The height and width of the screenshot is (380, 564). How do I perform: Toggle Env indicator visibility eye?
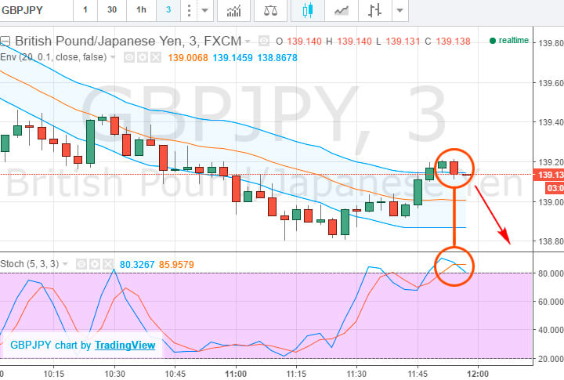click(x=129, y=57)
